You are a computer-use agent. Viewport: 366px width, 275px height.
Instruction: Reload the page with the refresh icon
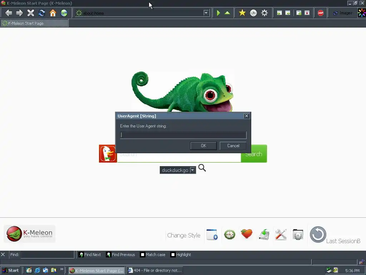click(42, 13)
